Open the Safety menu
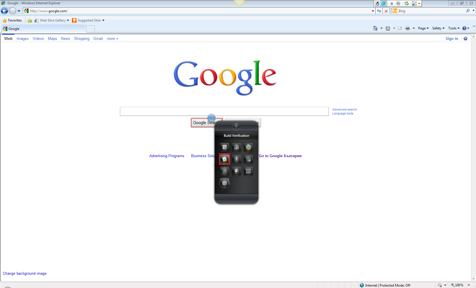The height and width of the screenshot is (288, 476). pos(438,28)
